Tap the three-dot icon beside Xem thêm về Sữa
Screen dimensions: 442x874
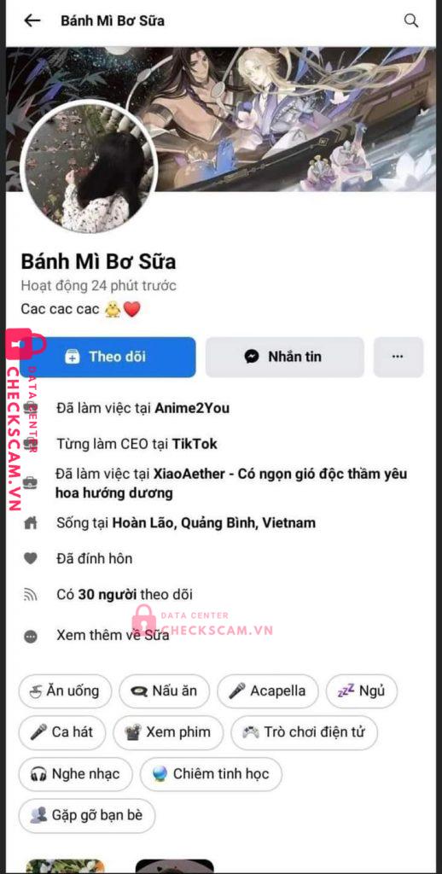point(31,635)
